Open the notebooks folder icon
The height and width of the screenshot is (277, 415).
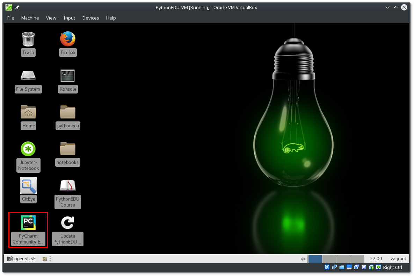pos(68,149)
